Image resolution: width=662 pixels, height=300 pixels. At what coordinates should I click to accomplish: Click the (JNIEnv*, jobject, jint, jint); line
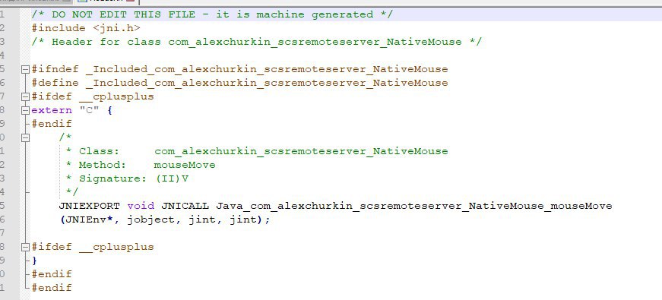click(x=164, y=219)
